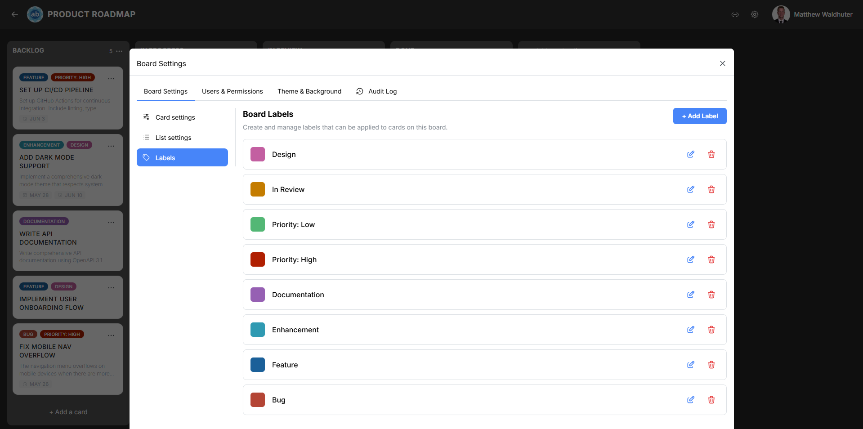Click the Priority: High red swatch
863x429 pixels.
tap(258, 259)
